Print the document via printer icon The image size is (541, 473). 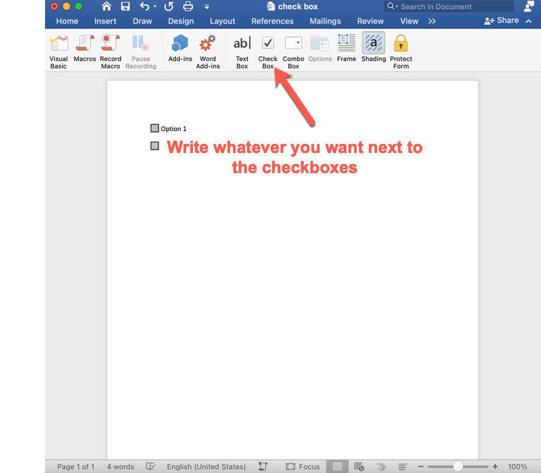coord(188,6)
